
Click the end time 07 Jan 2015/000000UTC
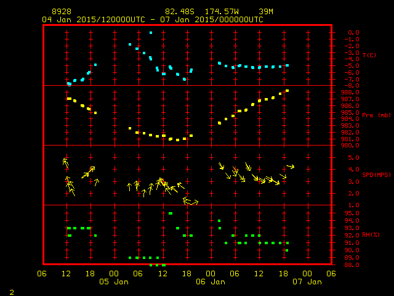click(x=212, y=20)
